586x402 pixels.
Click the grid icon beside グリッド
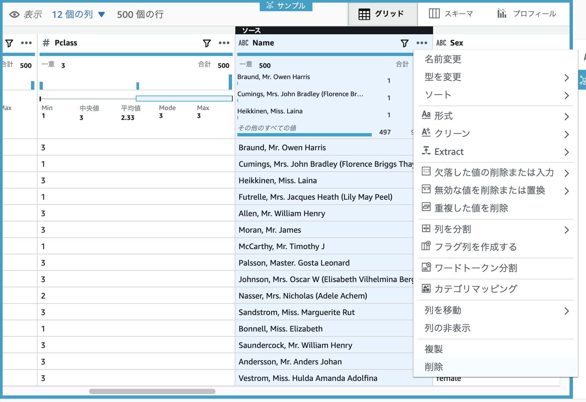pos(364,14)
